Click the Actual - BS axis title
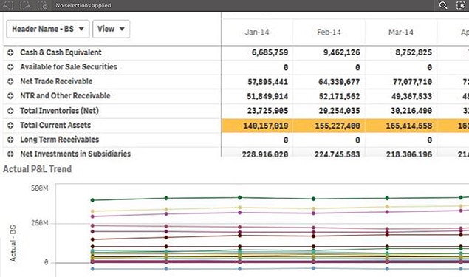Image resolution: width=469 pixels, height=277 pixels. pyautogui.click(x=13, y=244)
